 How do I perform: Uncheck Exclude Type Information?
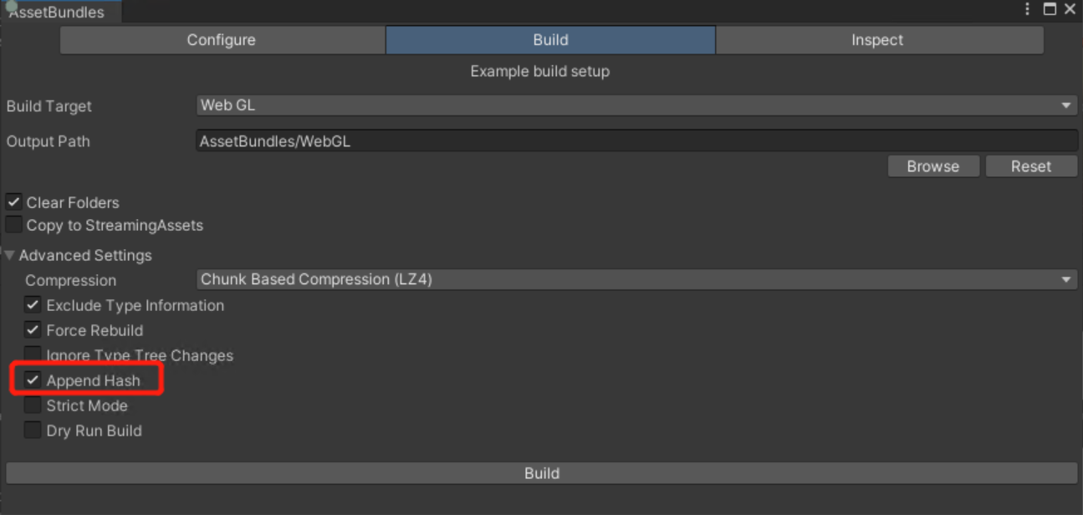pos(33,305)
